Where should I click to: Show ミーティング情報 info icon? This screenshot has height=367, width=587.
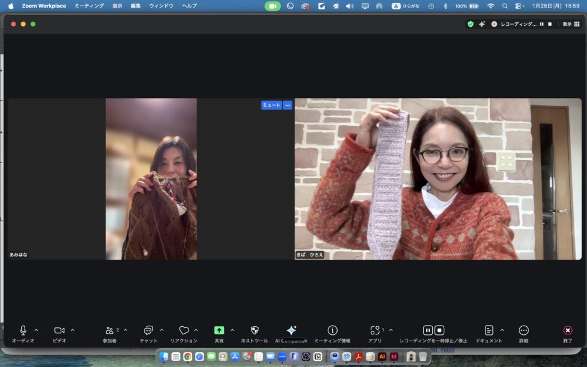[332, 330]
